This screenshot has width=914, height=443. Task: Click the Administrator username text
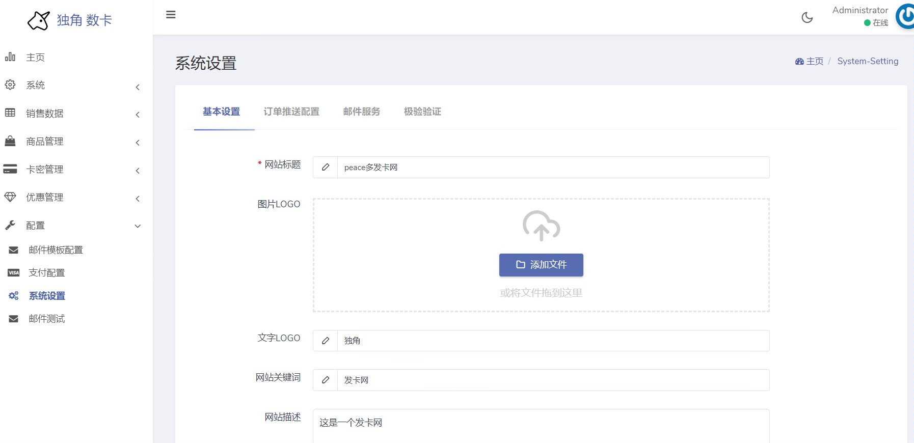tap(860, 10)
